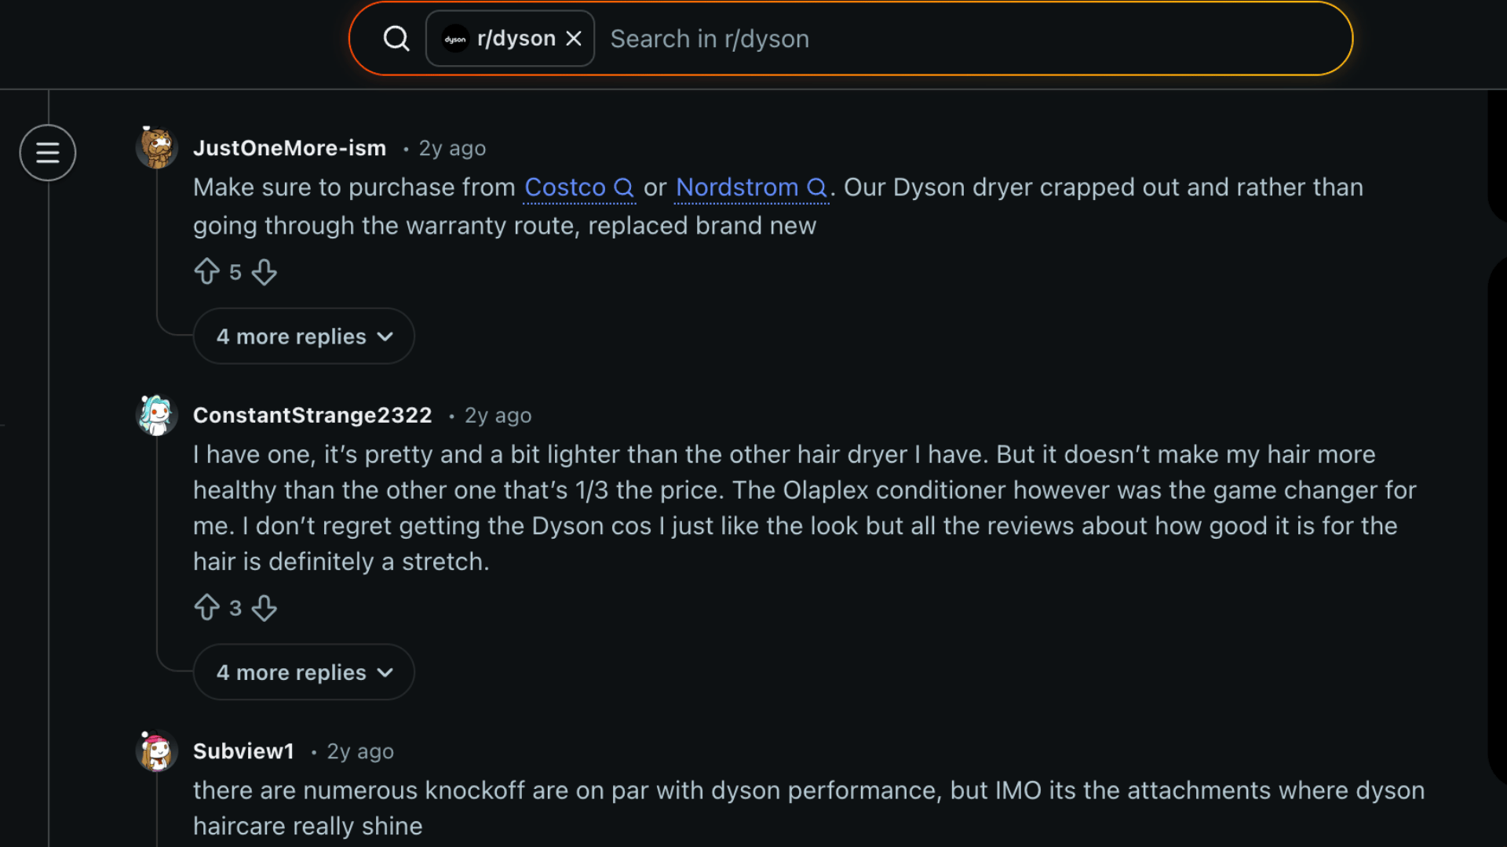
Task: Remove the r/dyson search filter
Action: coord(574,38)
